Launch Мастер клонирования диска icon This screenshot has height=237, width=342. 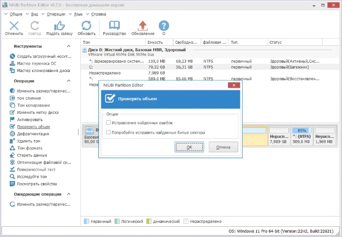(x=12, y=71)
